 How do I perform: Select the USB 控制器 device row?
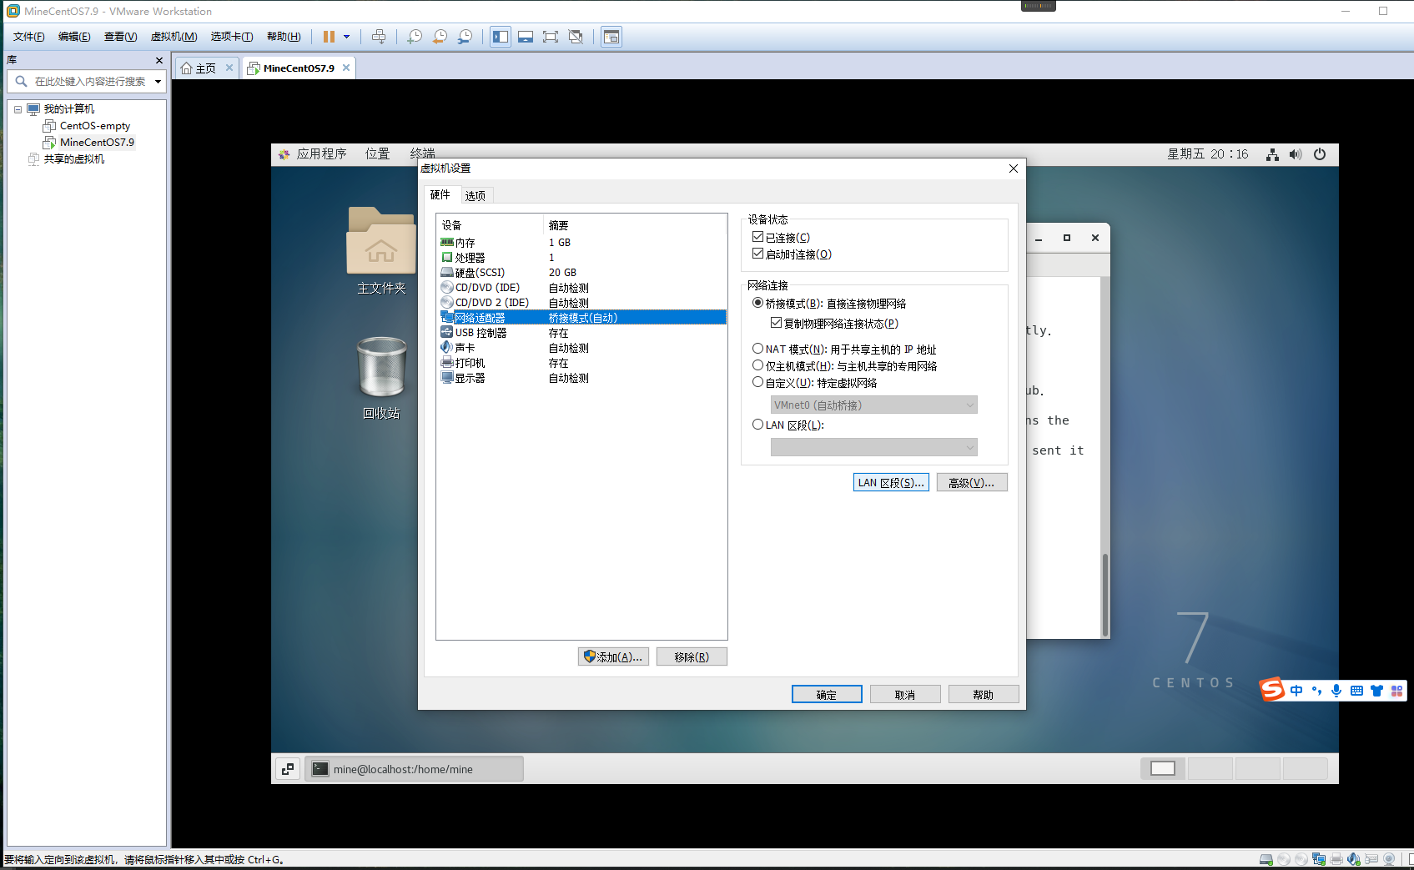(582, 333)
